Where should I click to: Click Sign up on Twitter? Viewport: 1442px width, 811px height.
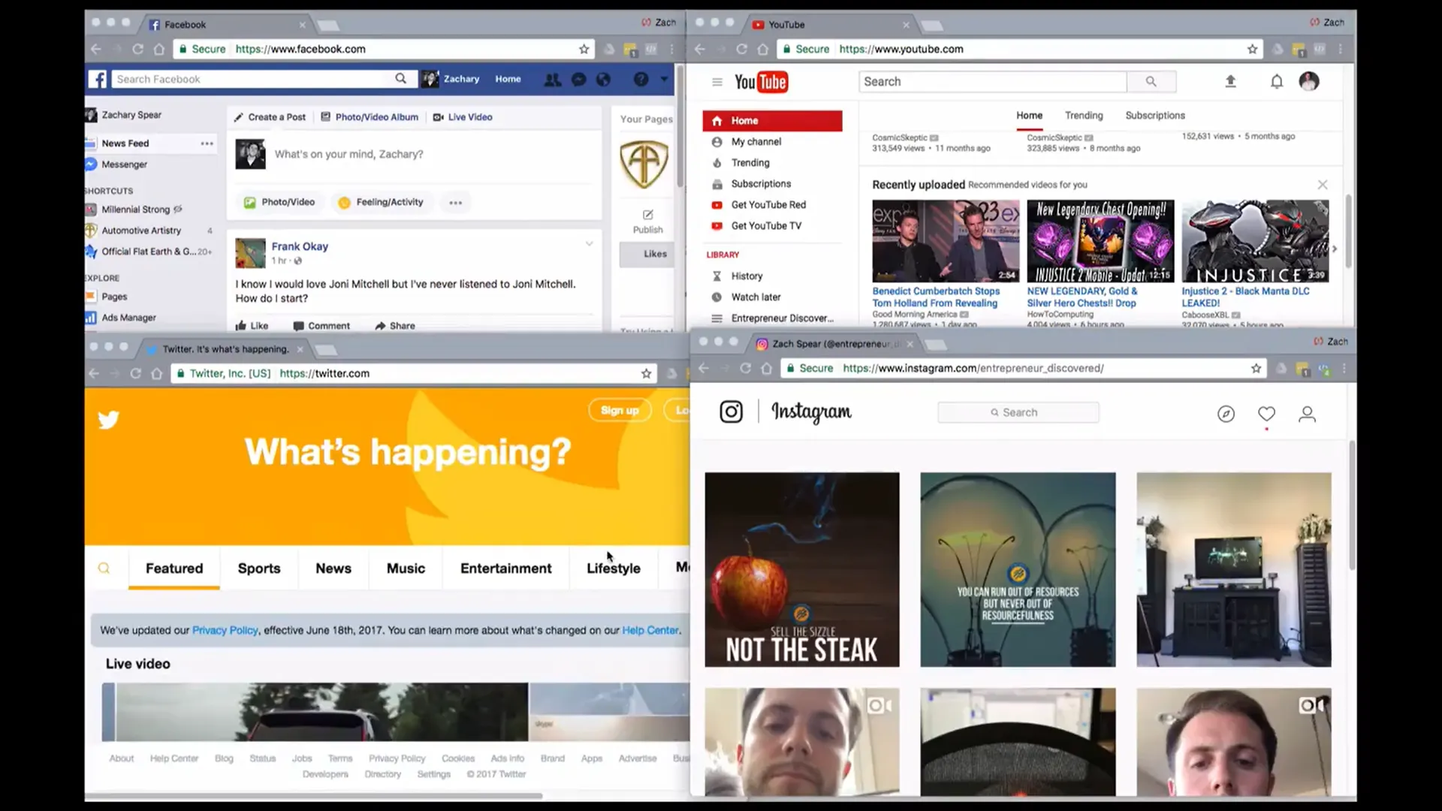pyautogui.click(x=620, y=410)
